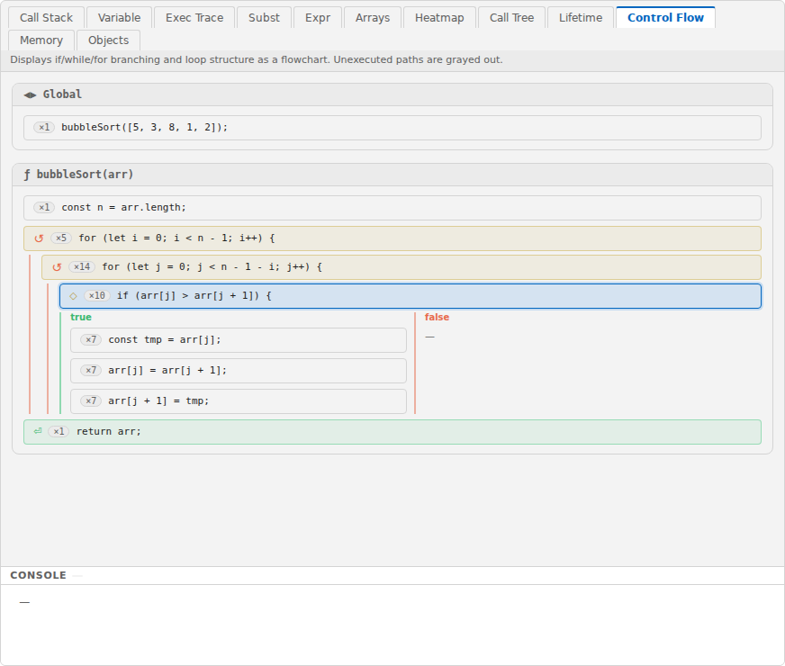Click the ×7 badge on const tmp line
Viewport: 785px width, 666px height.
(91, 340)
